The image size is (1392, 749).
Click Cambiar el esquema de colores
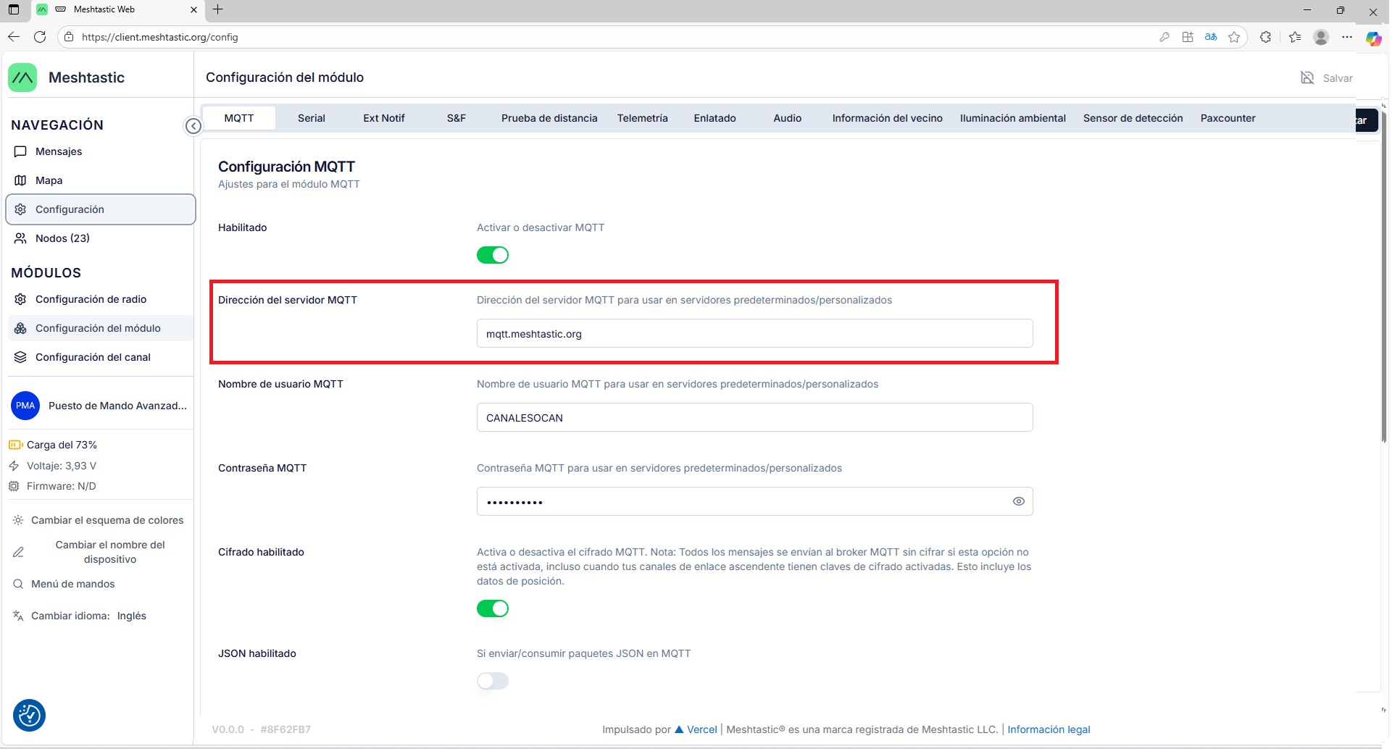click(x=107, y=520)
